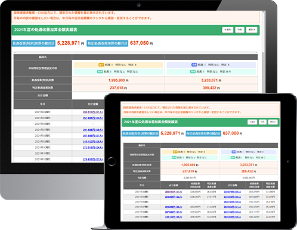Click blue 特定処遇改善加算 total label on tablet
This screenshot has width=297, height=230.
(x=203, y=133)
